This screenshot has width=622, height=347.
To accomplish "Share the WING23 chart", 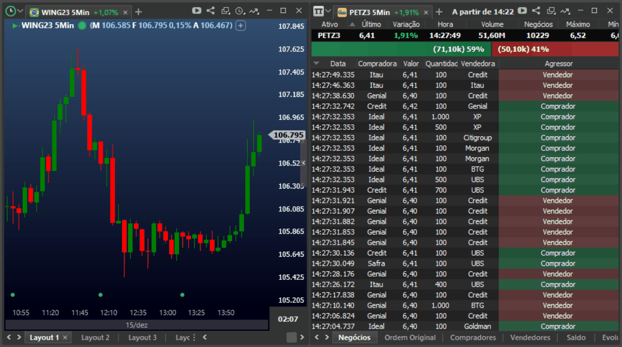I will [x=211, y=10].
